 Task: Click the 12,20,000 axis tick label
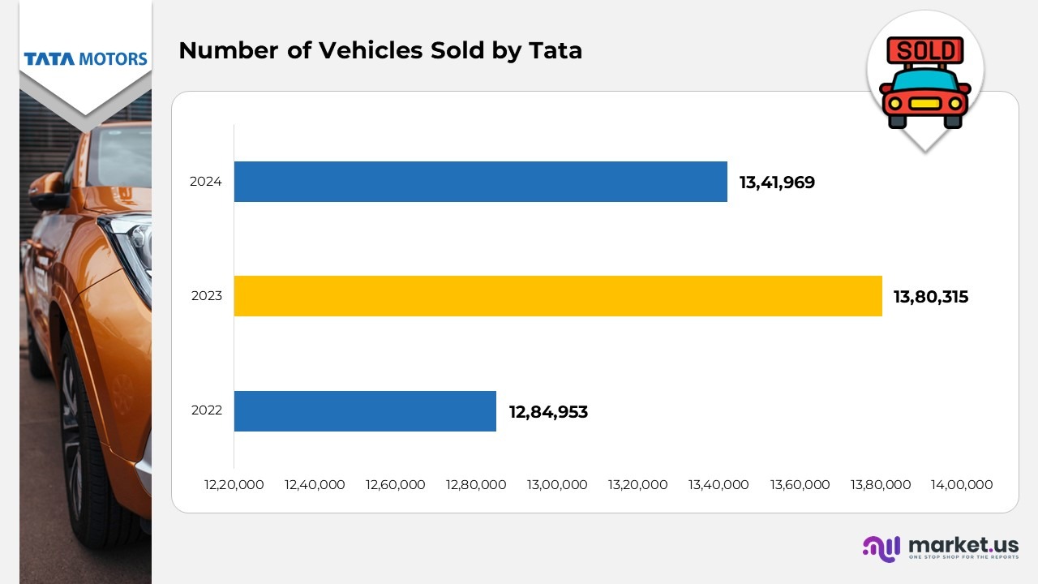click(x=234, y=485)
